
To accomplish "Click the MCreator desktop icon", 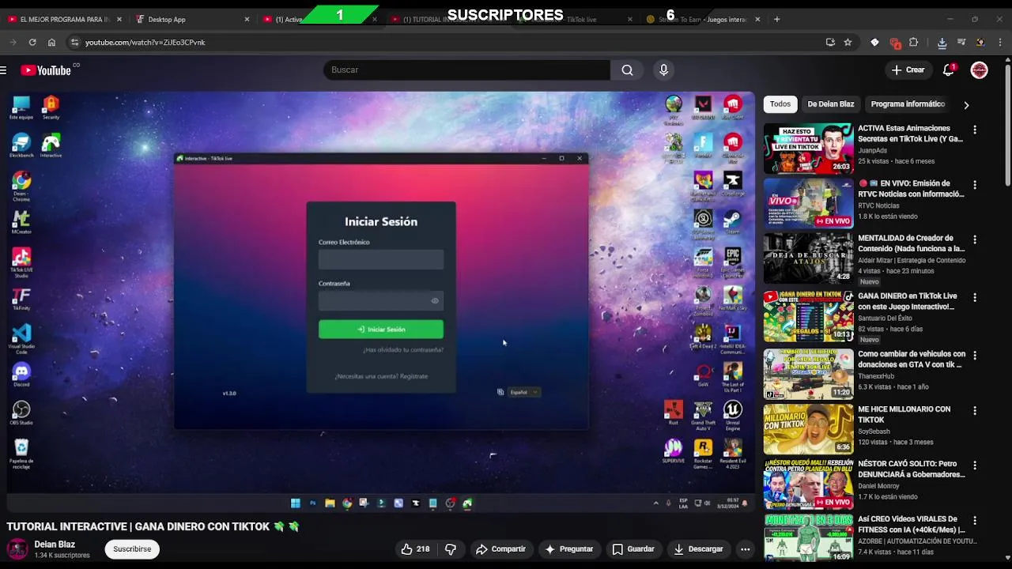I will coord(21,221).
